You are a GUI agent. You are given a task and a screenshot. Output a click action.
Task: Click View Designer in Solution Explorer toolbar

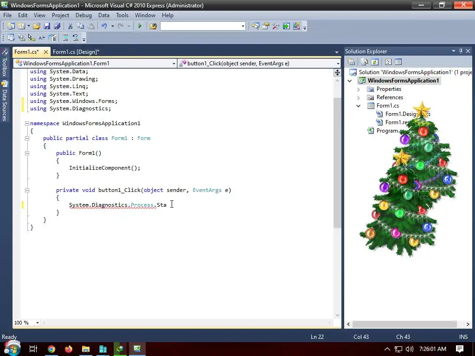pyautogui.click(x=398, y=62)
